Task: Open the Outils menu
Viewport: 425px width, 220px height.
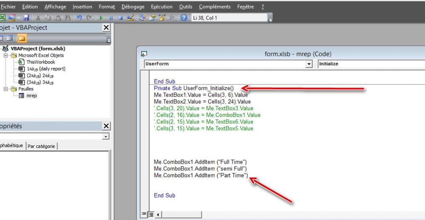Action: [x=186, y=7]
